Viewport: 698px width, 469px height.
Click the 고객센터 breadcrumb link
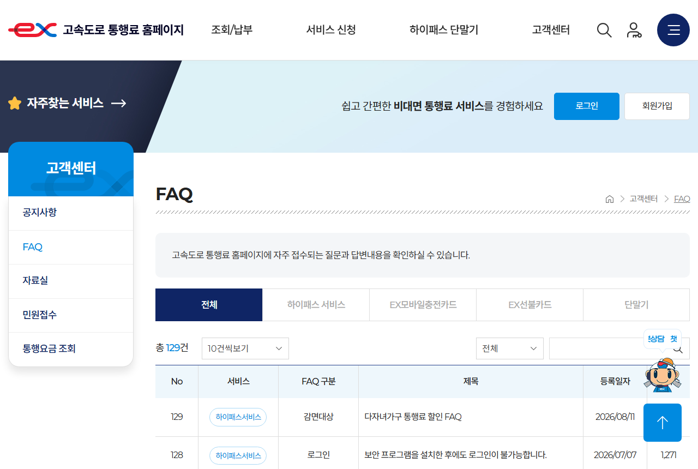[x=643, y=199]
